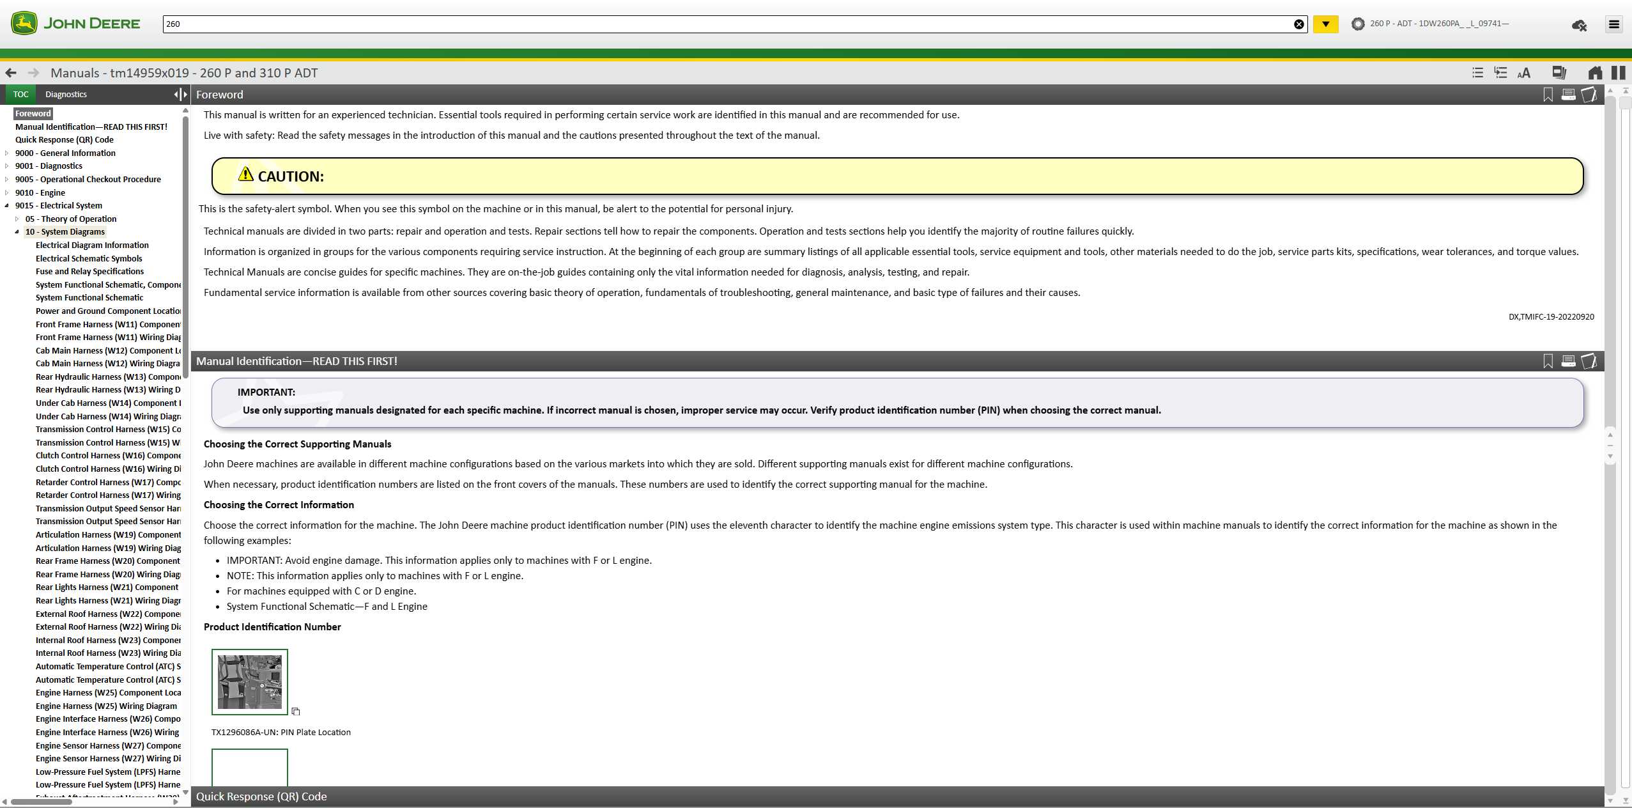
Task: Click the back navigation arrow
Action: [11, 73]
